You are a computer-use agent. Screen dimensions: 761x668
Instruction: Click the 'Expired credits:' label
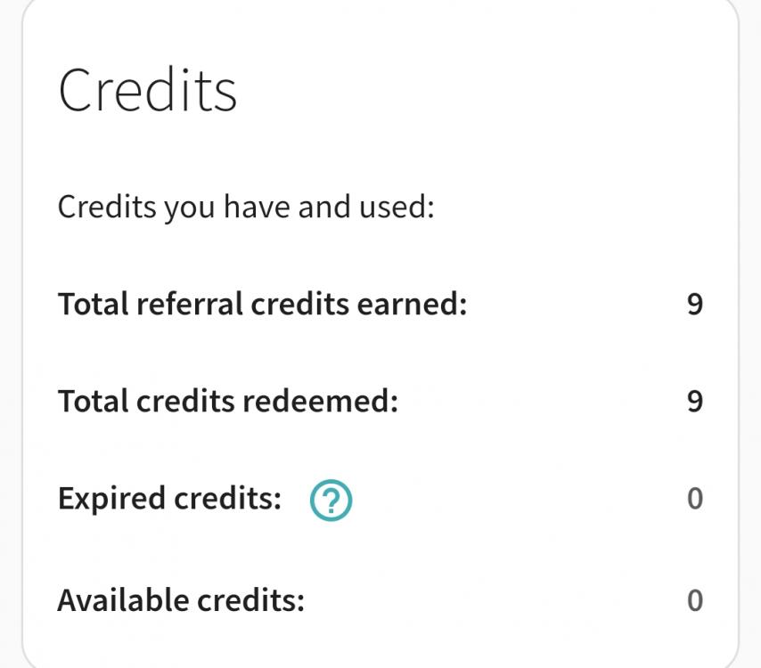[169, 499]
